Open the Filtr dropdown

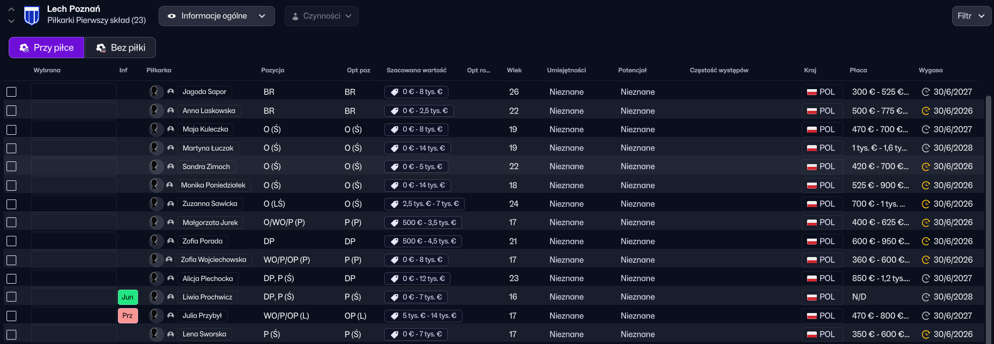click(x=971, y=16)
